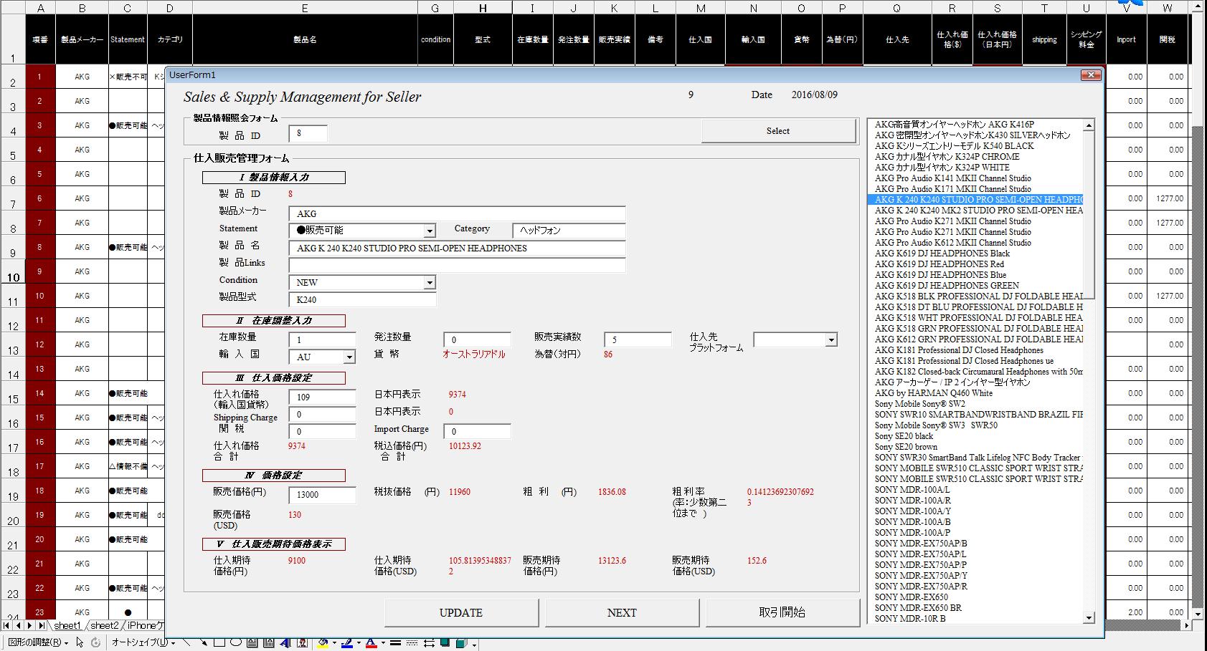Click the Select Objects pointer icon
Viewport: 1207px width, 651px height.
78,643
